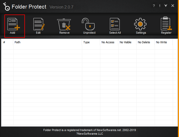Open help with the question mark button
Screen dimensions: 179x137
154,6
